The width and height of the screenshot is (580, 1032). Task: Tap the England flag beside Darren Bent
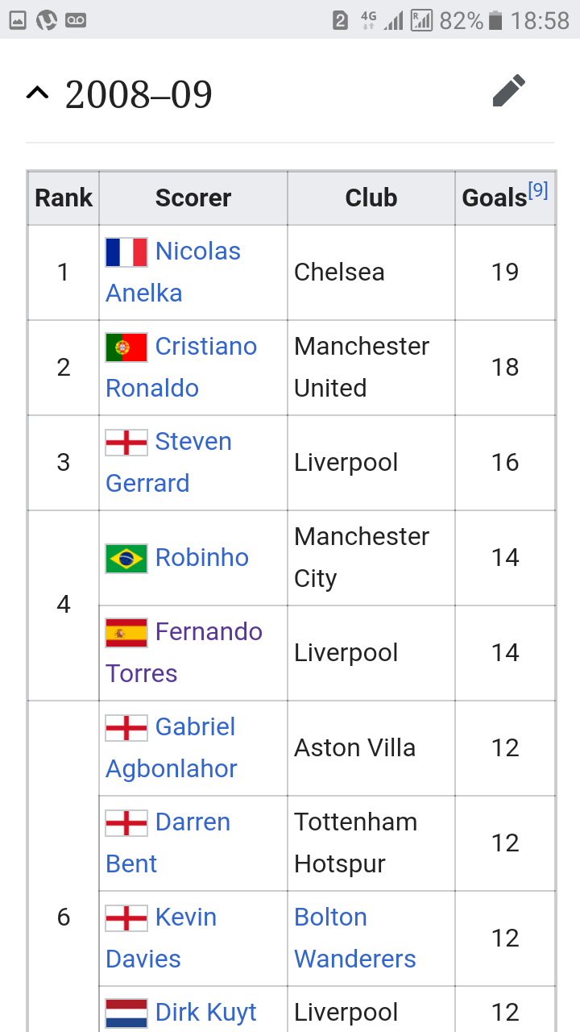[x=126, y=822]
